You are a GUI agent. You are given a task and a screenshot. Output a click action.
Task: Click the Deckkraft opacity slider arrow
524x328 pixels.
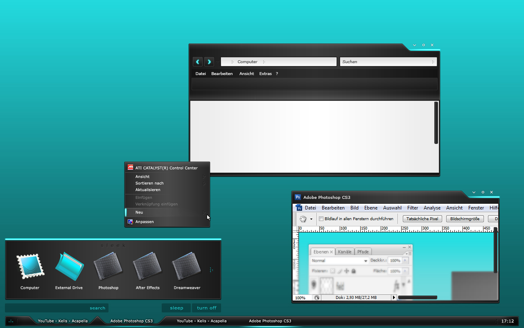(405, 261)
